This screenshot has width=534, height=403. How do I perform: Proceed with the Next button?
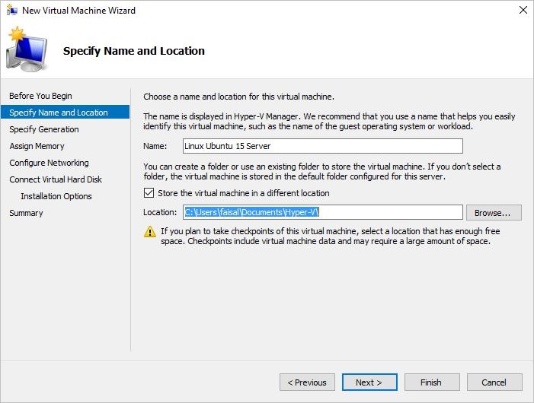[x=369, y=382]
